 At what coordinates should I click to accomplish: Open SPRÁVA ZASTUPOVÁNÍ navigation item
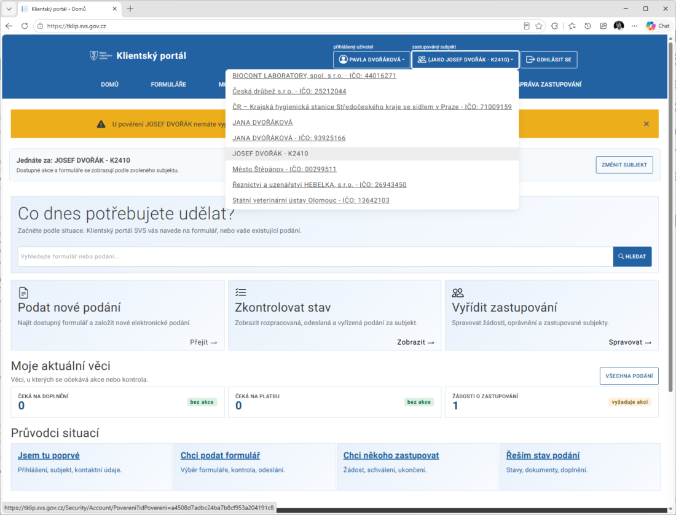click(550, 84)
